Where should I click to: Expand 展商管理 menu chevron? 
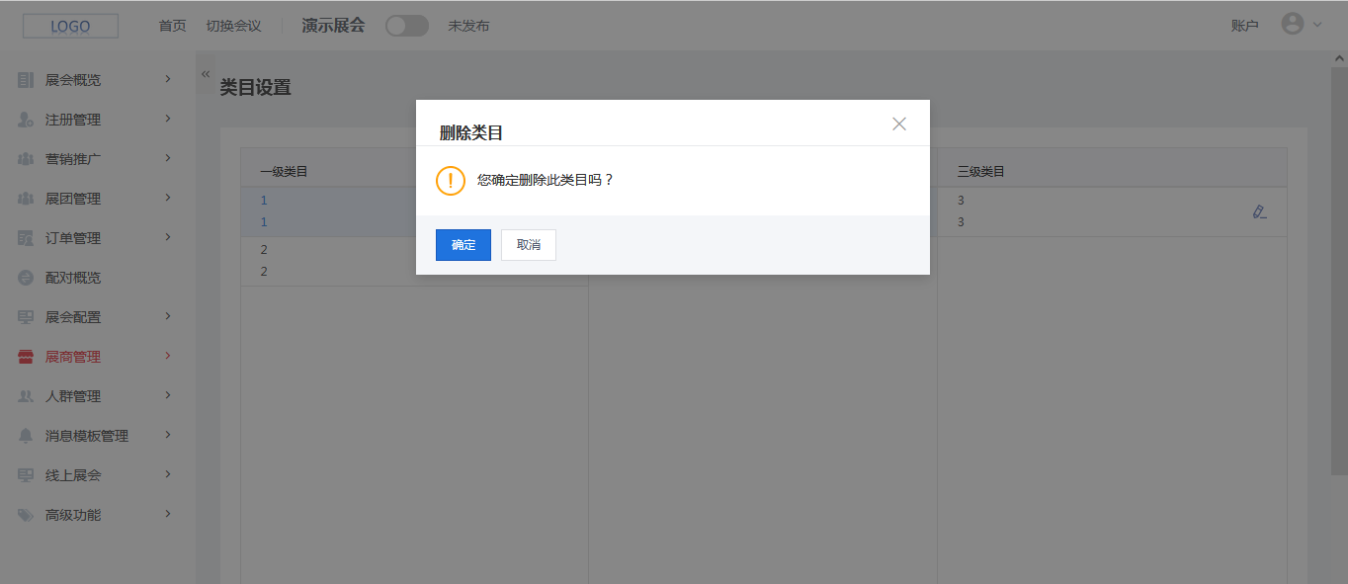pos(168,356)
